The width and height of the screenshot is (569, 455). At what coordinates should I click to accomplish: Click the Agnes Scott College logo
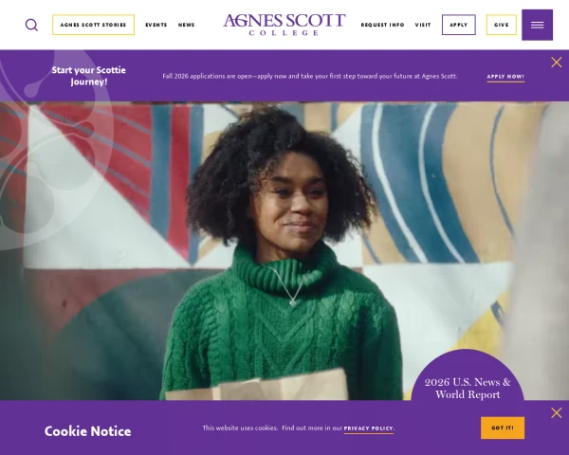click(284, 25)
